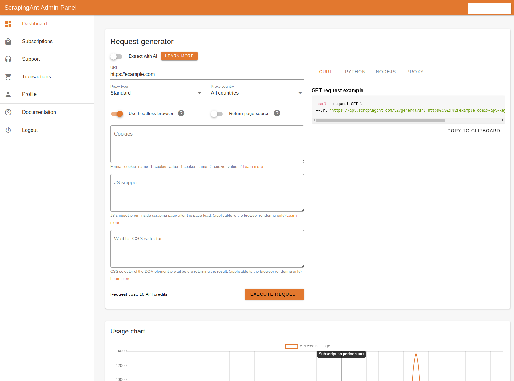This screenshot has width=514, height=381.
Task: Open the Subscriptions menu item
Action: coord(47,42)
